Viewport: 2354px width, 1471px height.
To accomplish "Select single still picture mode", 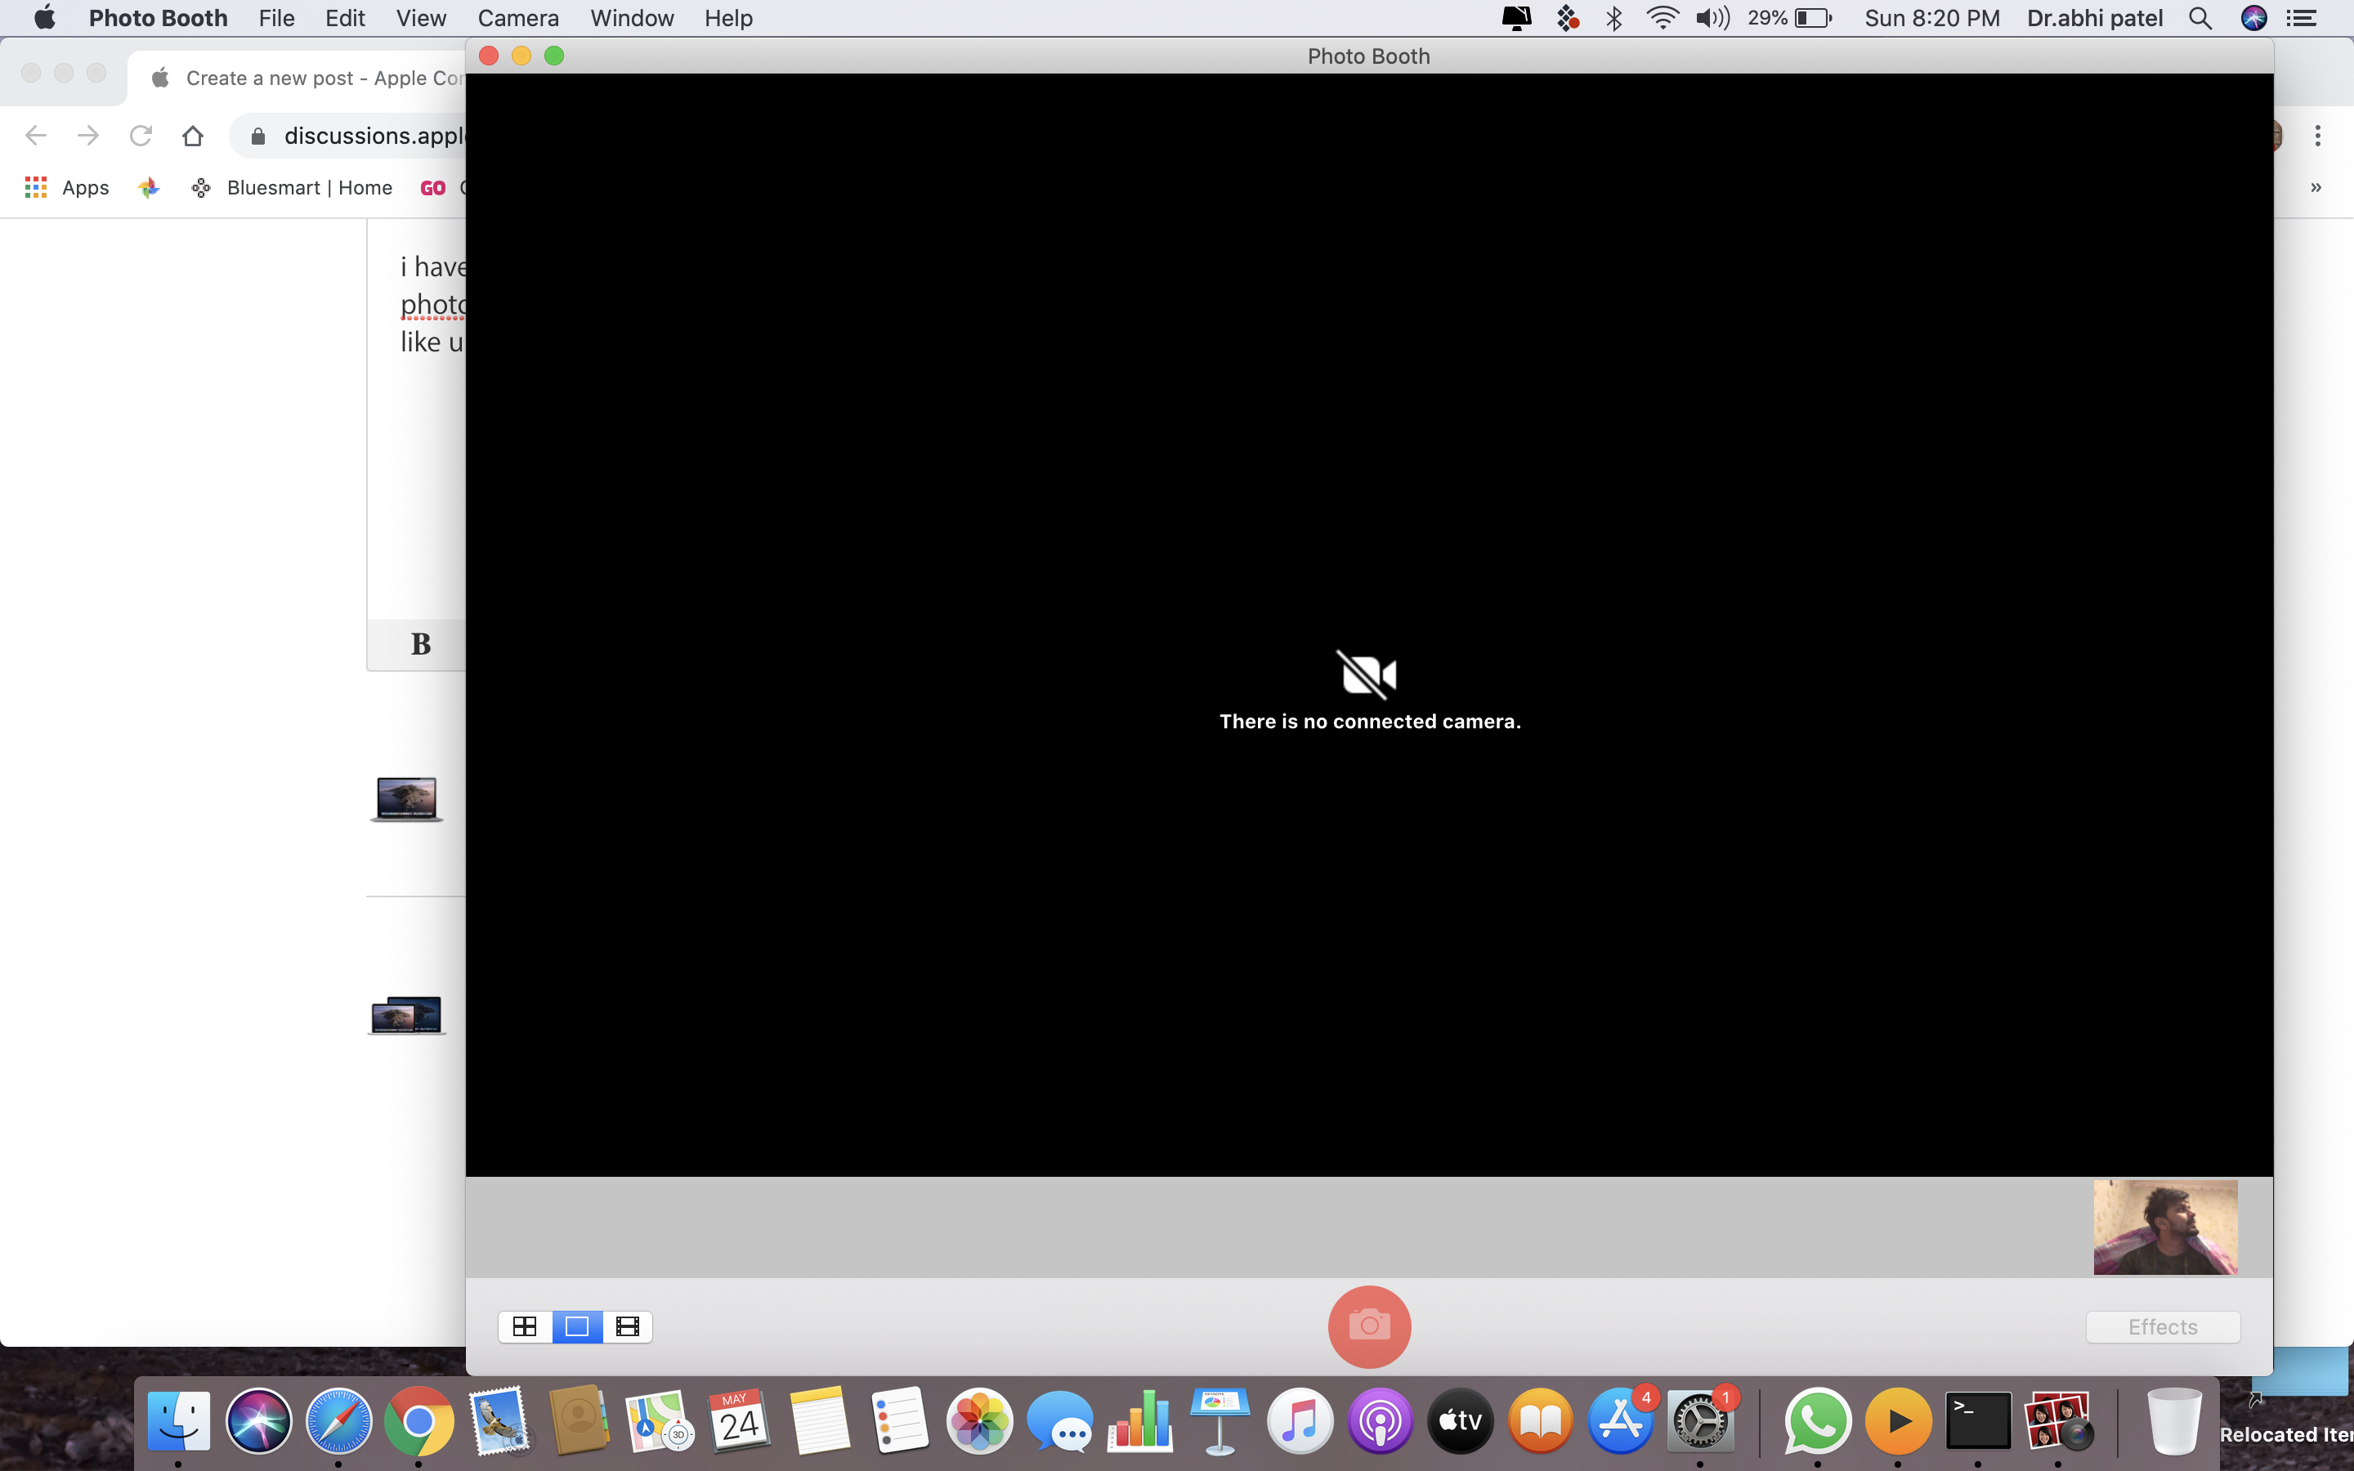I will [x=577, y=1326].
